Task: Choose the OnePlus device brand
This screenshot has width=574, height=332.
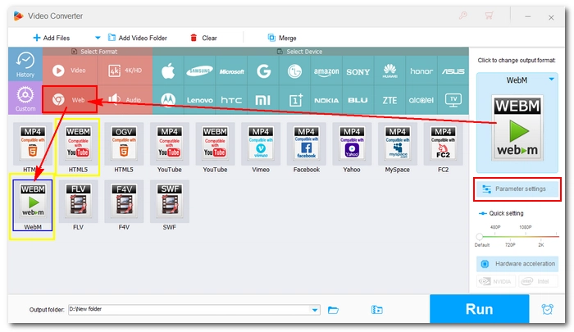Action: point(294,100)
